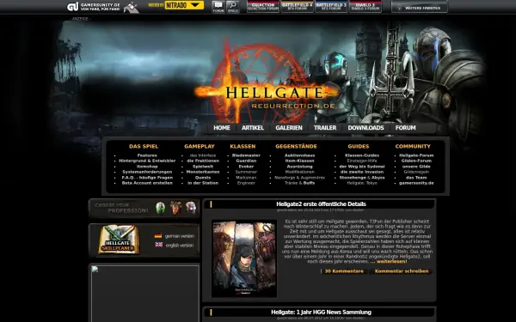Screen dimensions: 516x322
Task: Click the Features link under Das Spiel
Action: tap(147, 155)
